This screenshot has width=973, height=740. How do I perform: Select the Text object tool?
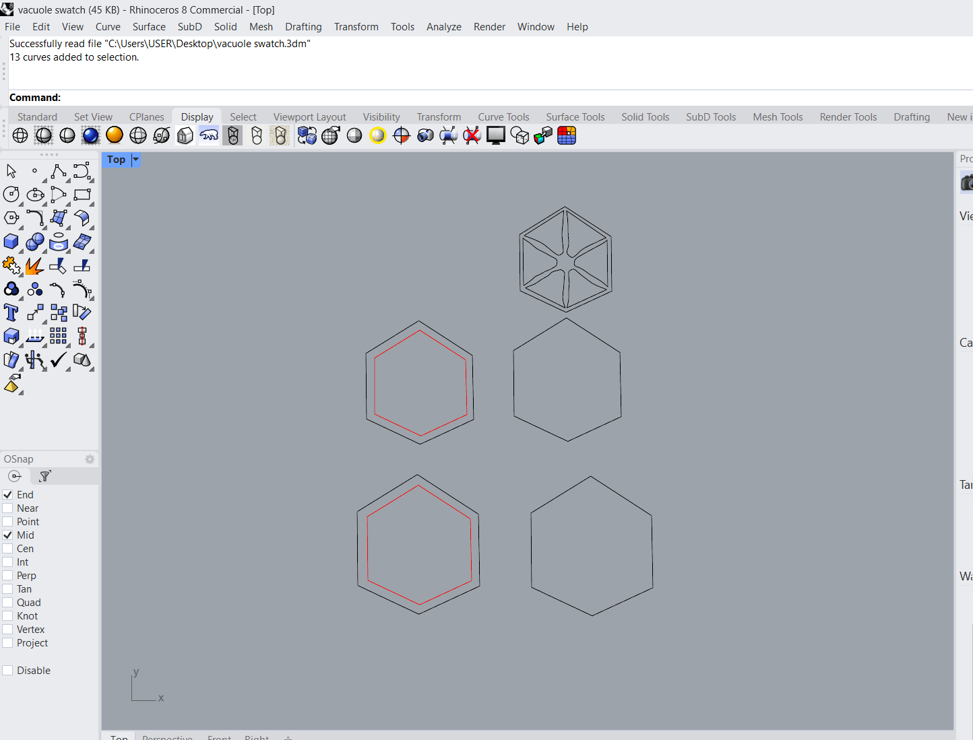click(x=11, y=312)
